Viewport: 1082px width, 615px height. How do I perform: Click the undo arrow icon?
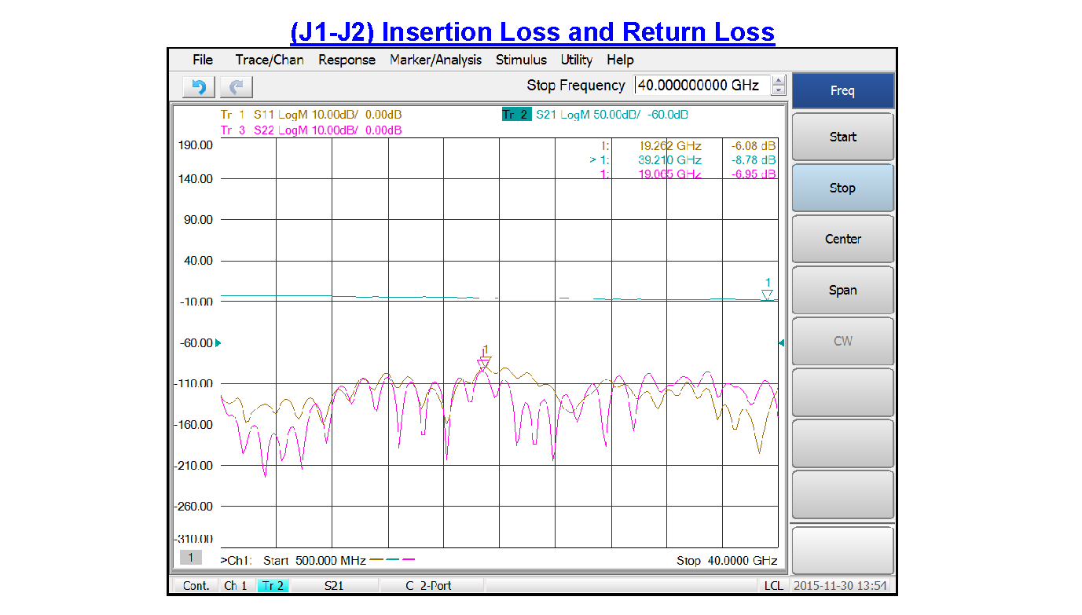coord(199,87)
